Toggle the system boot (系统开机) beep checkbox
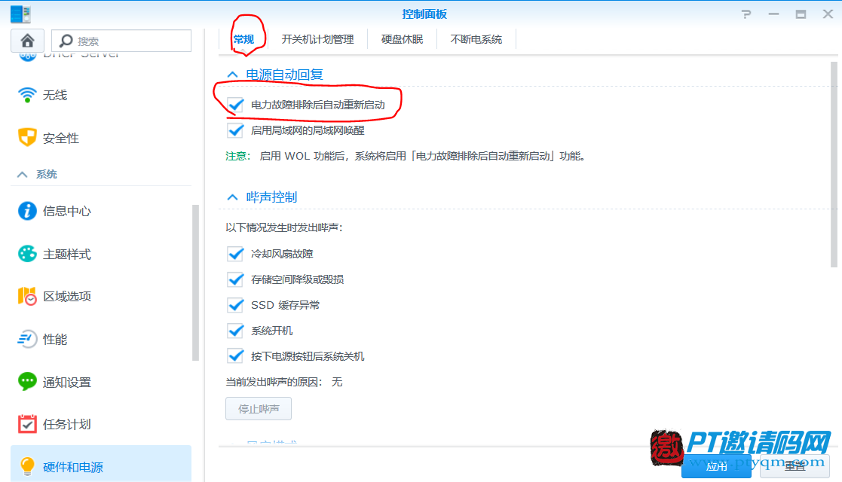Screen dimensions: 842x482 (x=235, y=331)
